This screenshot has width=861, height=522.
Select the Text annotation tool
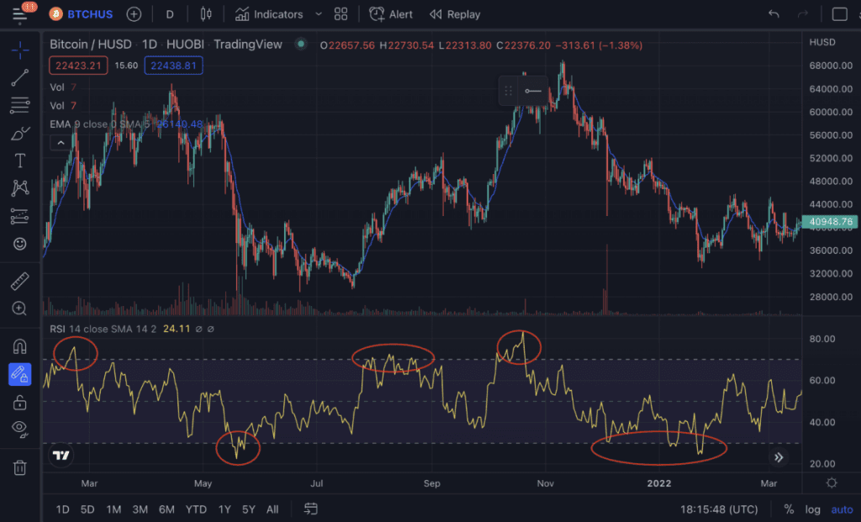tap(20, 161)
